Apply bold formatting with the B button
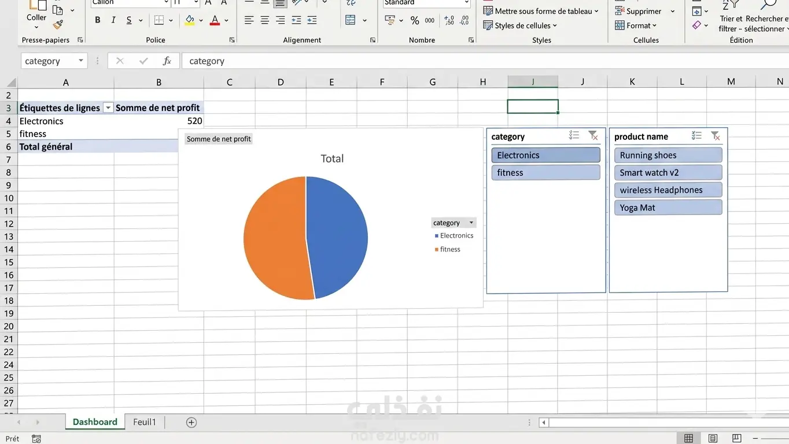Viewport: 789px width, 444px height. (97, 20)
